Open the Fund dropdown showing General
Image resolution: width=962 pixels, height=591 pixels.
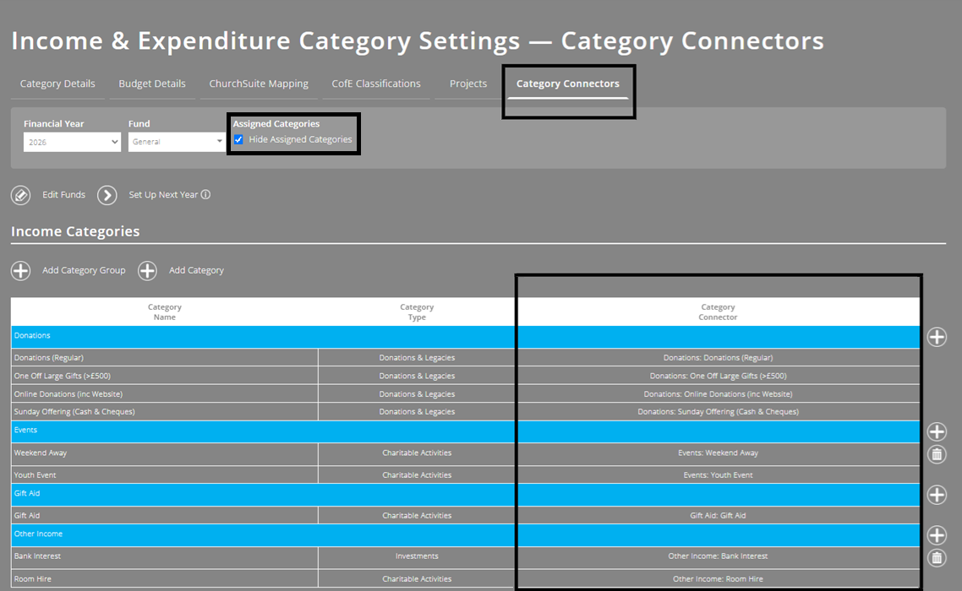pos(177,142)
